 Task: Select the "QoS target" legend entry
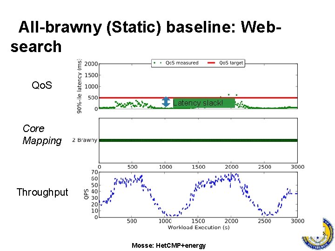pos(225,63)
